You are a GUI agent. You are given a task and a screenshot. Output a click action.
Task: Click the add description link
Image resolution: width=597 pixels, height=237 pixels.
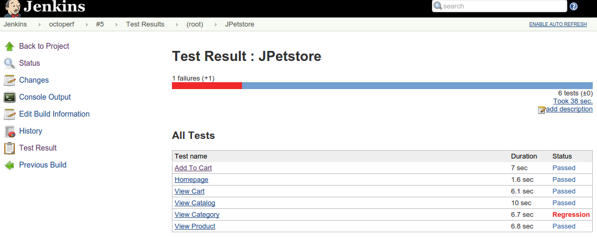[569, 109]
